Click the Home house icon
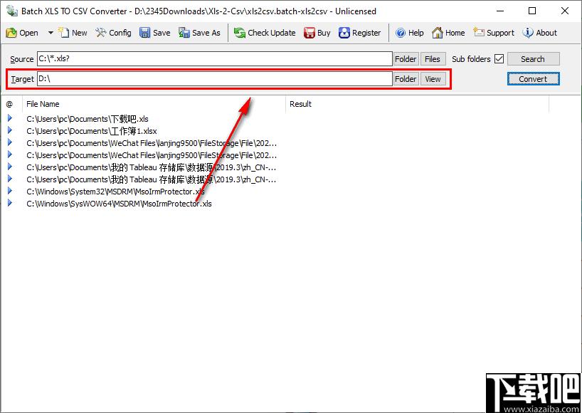 click(438, 33)
